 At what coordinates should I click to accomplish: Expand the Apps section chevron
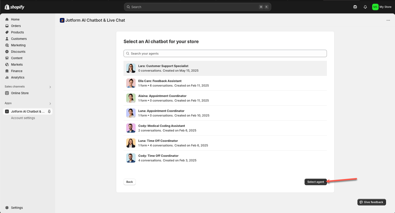pyautogui.click(x=50, y=103)
